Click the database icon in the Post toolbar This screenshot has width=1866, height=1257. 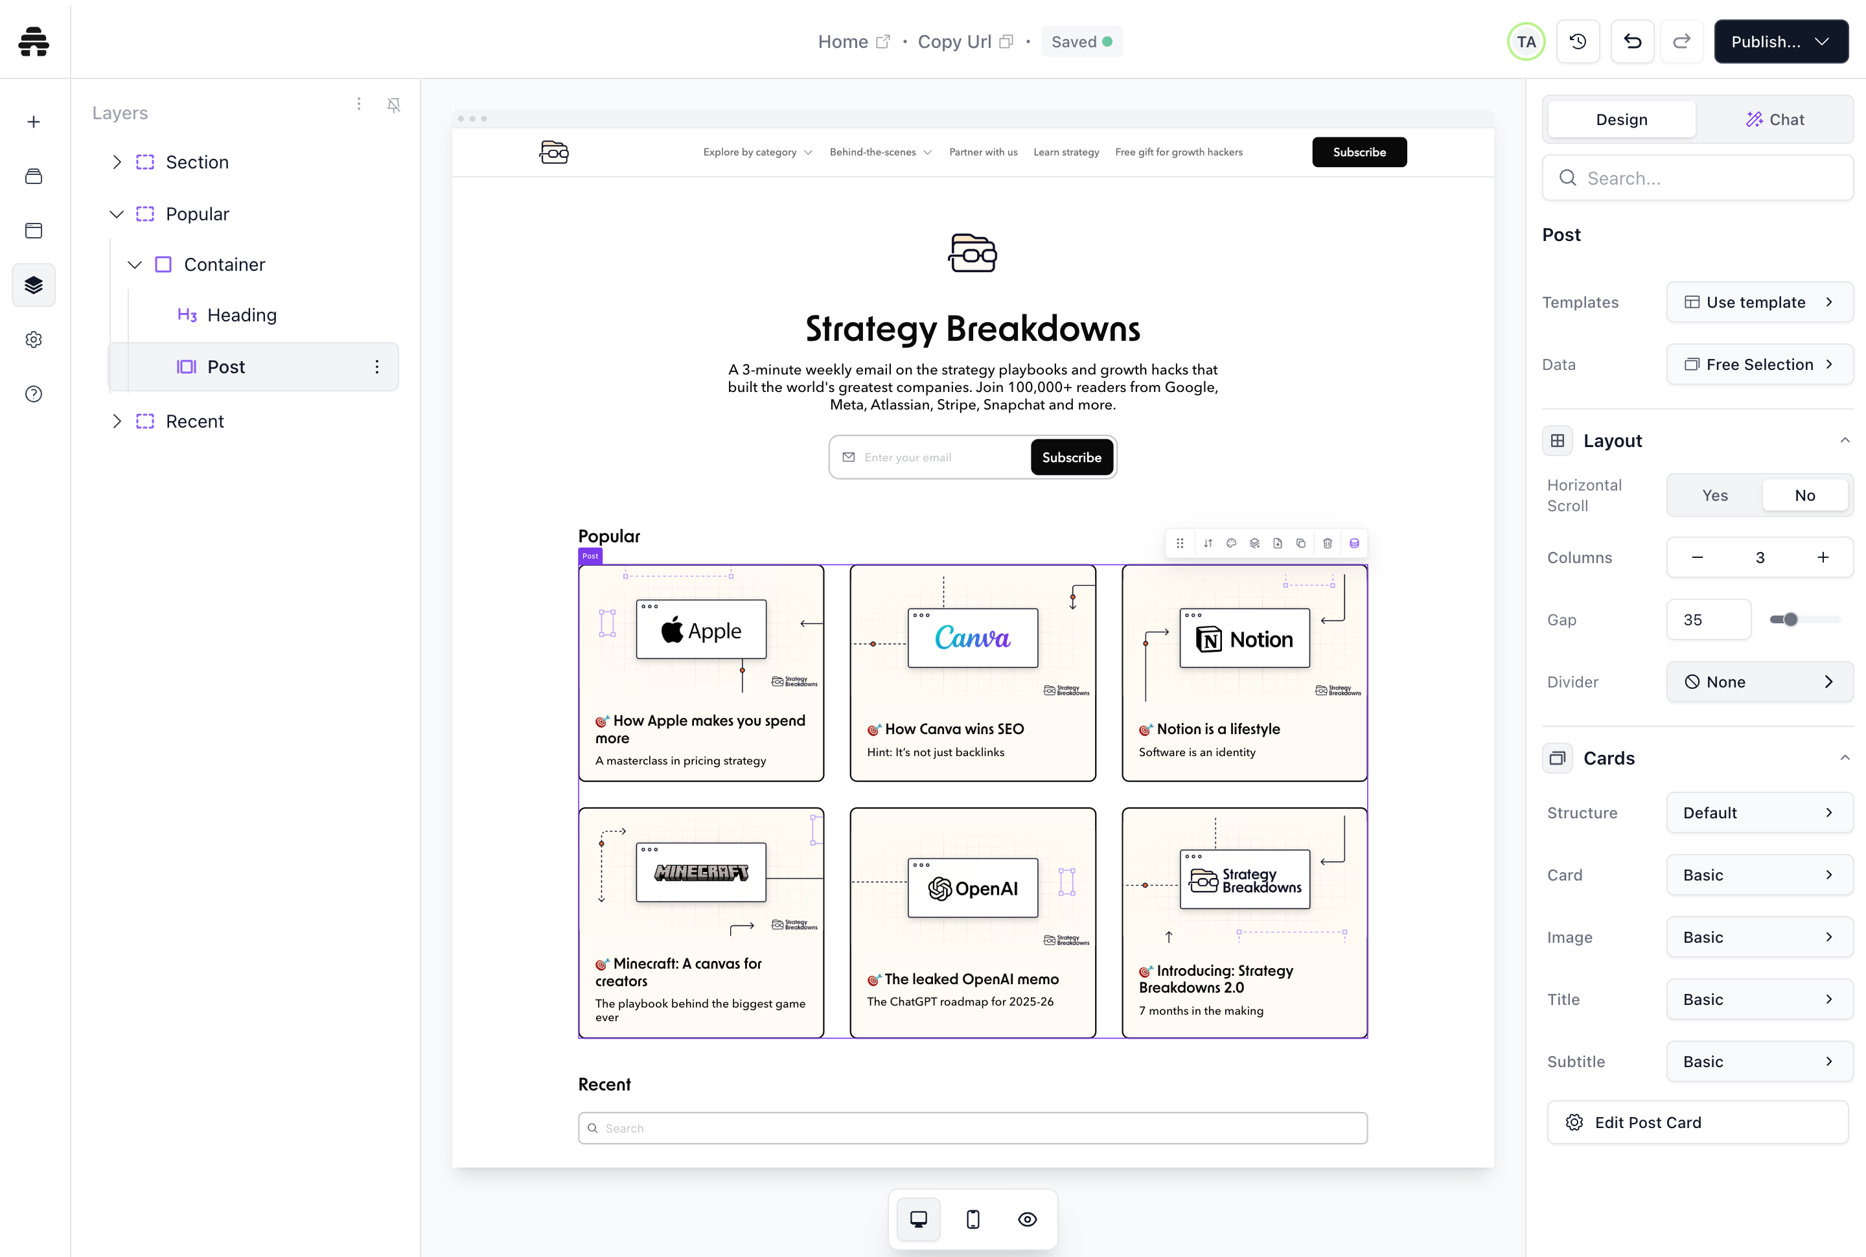[x=1353, y=544]
